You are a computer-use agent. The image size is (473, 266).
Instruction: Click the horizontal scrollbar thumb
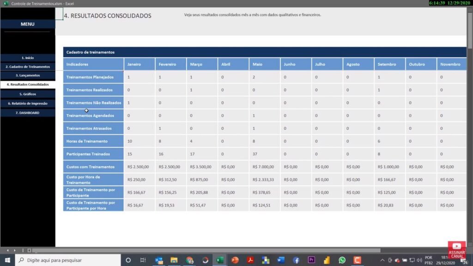coord(206,250)
